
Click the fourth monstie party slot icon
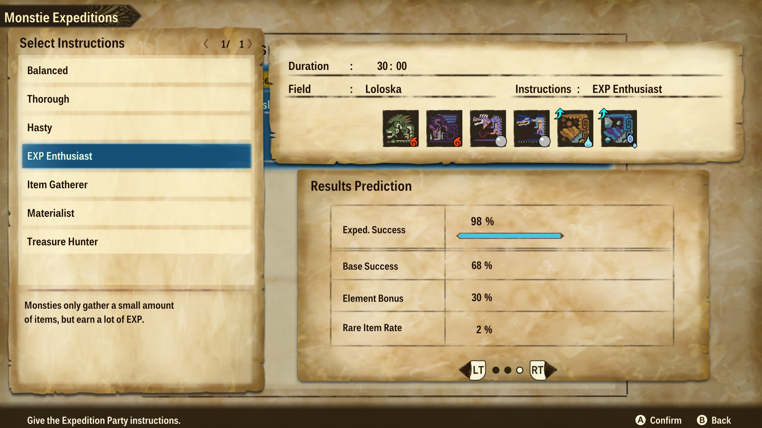[x=531, y=128]
